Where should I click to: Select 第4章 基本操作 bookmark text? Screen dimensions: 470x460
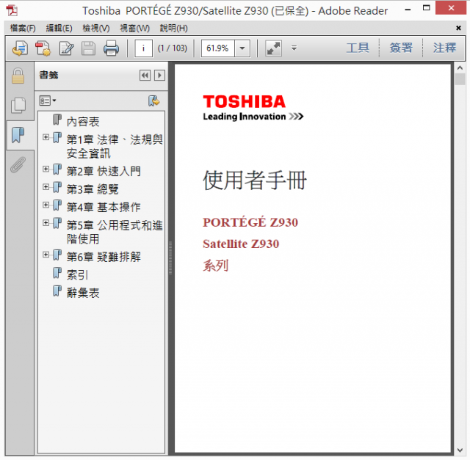(x=104, y=207)
